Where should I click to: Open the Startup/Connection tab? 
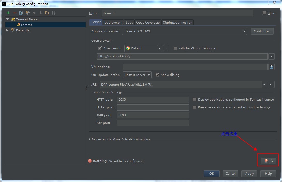177,22
